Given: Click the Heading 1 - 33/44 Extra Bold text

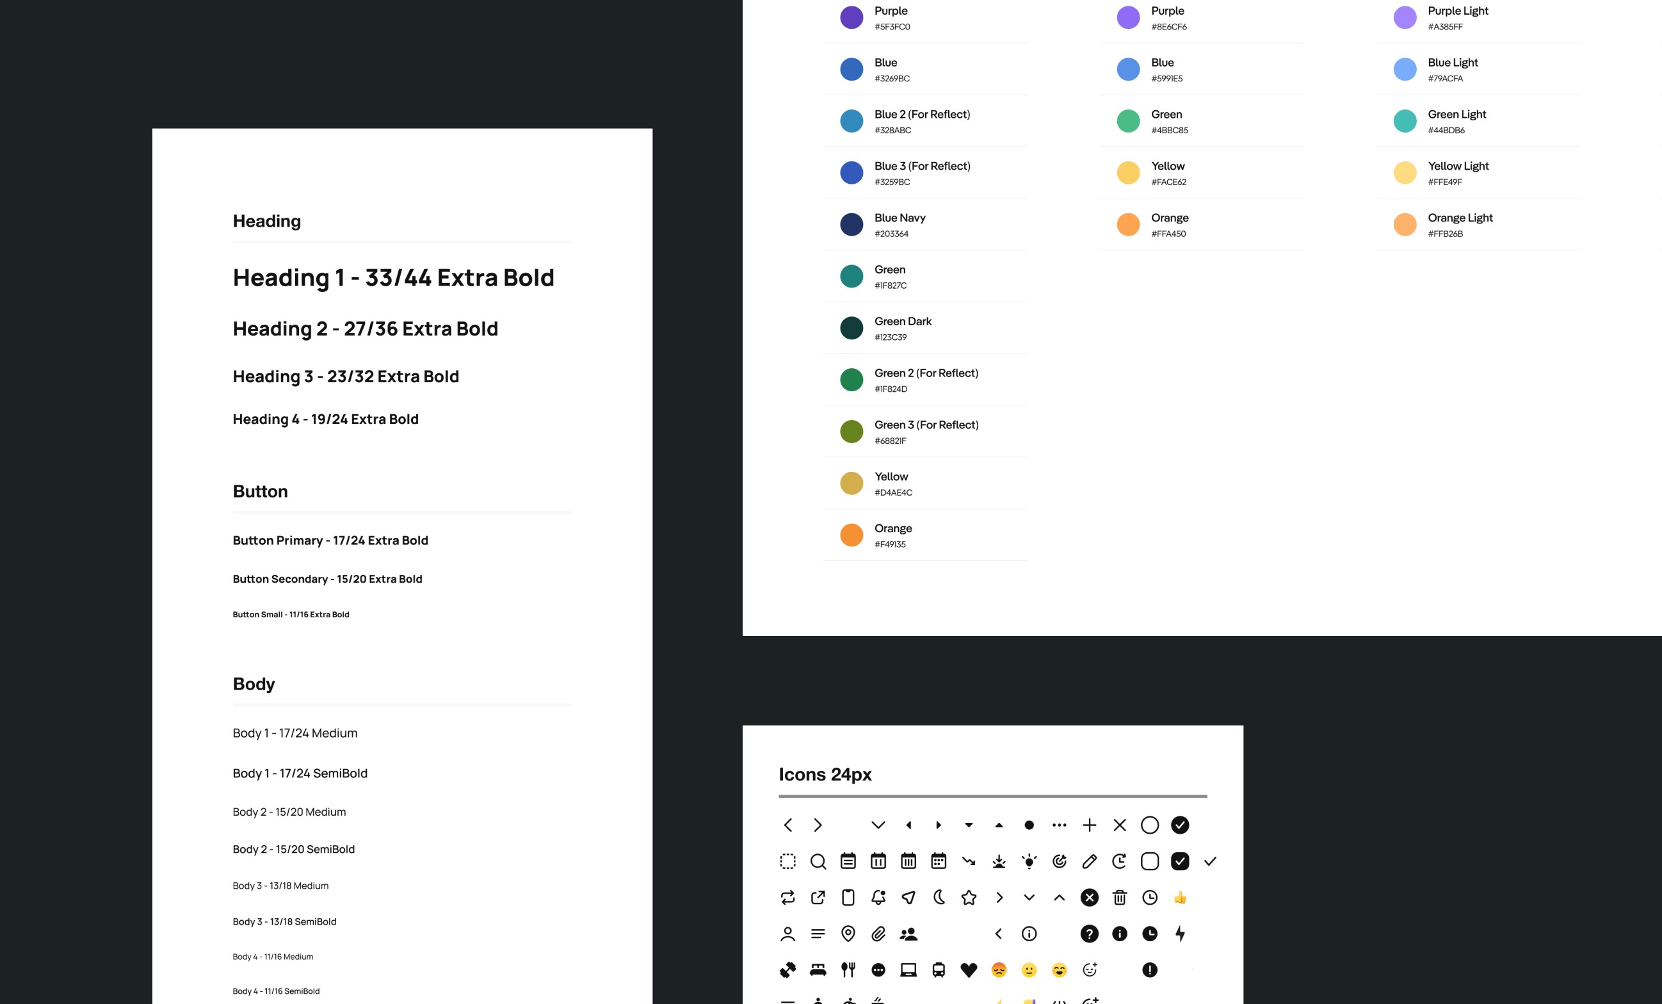Looking at the screenshot, I should point(393,278).
